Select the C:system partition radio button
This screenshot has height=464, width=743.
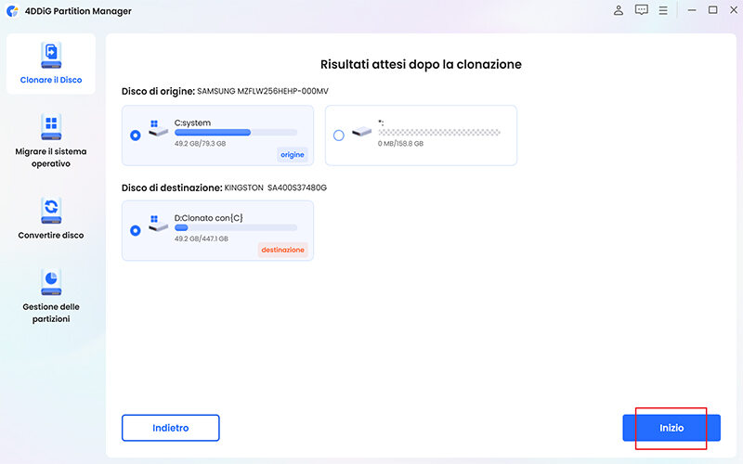point(136,135)
